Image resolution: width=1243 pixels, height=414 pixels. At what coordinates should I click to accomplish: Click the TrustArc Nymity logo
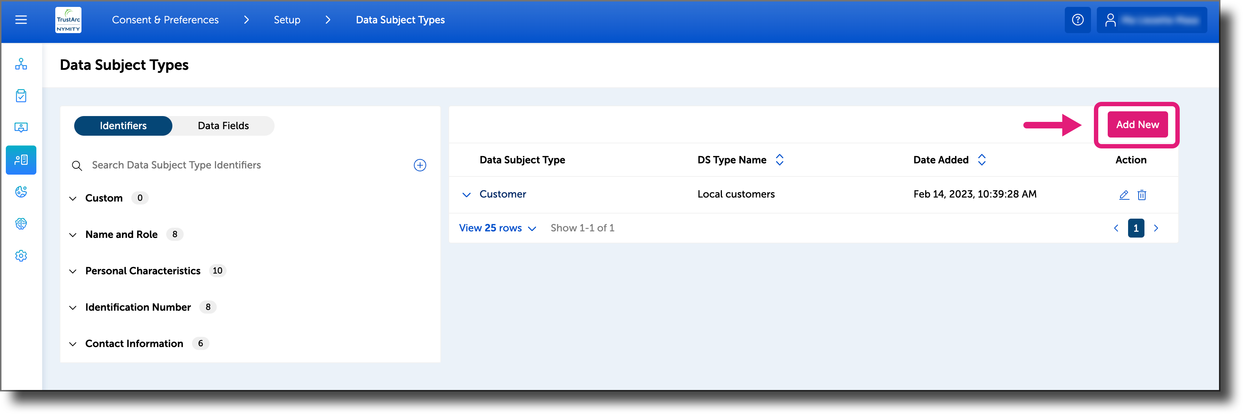[x=68, y=20]
